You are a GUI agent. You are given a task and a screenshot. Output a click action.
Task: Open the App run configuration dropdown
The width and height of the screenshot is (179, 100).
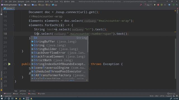point(148,5)
